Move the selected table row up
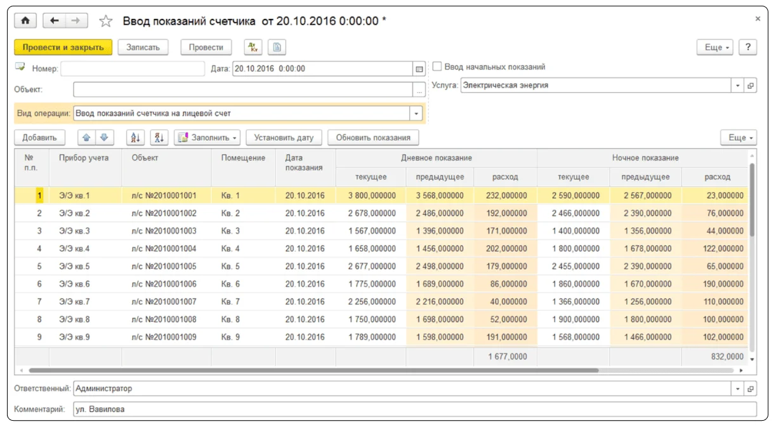Image resolution: width=776 pixels, height=429 pixels. (x=88, y=137)
